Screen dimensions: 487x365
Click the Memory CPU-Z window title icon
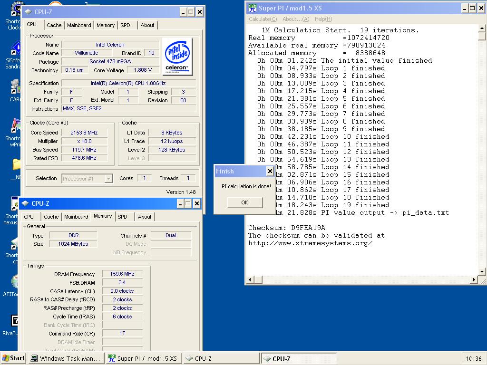click(x=25, y=203)
